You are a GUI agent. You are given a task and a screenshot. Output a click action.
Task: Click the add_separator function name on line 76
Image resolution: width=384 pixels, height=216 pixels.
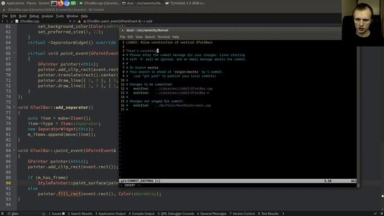point(72,107)
